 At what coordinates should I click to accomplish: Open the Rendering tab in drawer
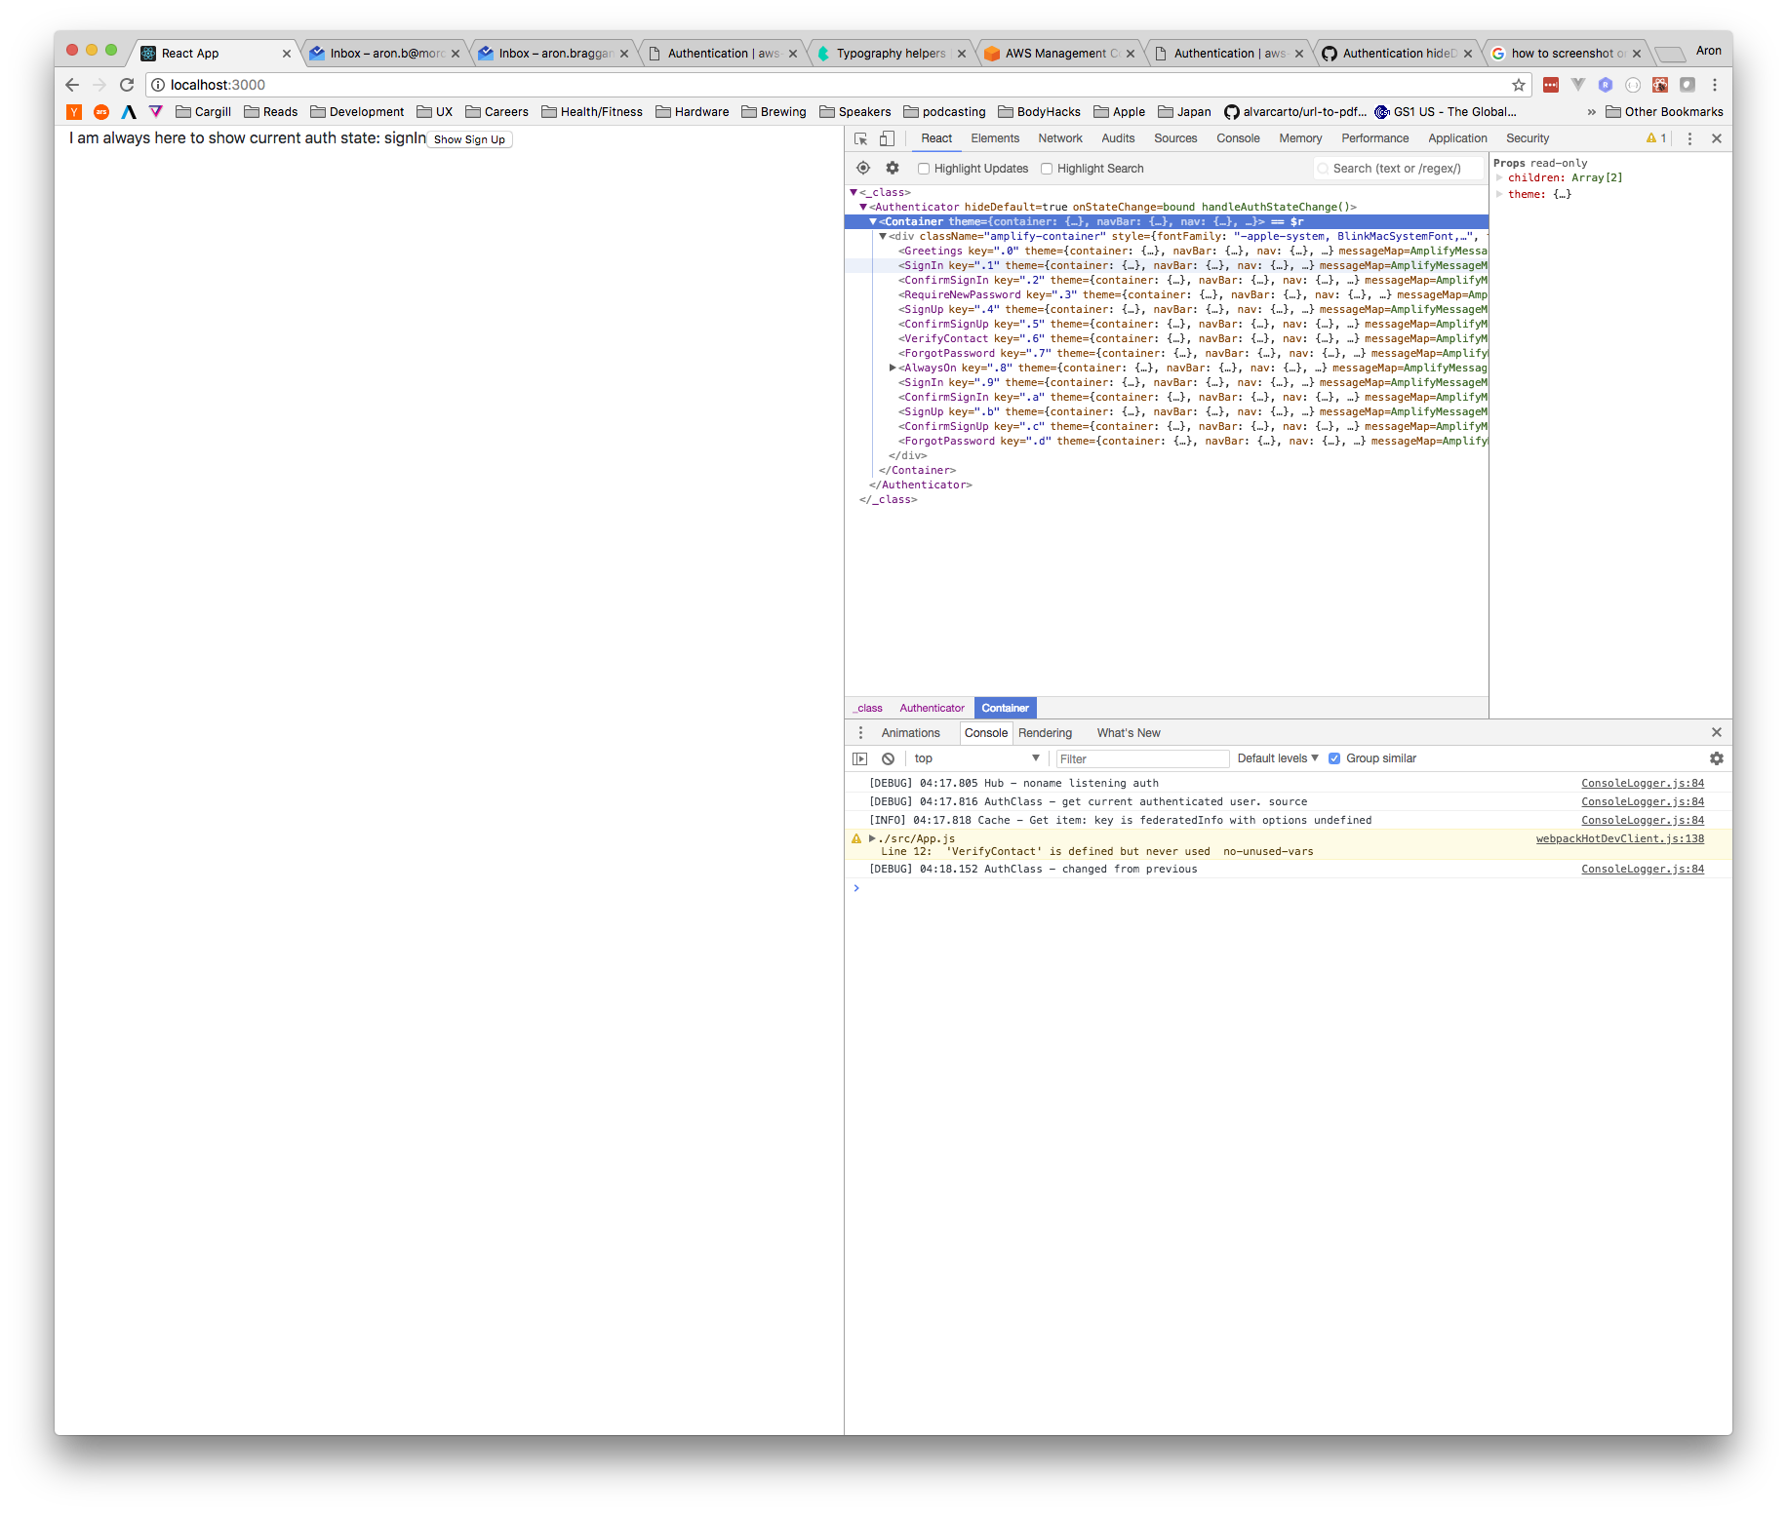(1045, 732)
